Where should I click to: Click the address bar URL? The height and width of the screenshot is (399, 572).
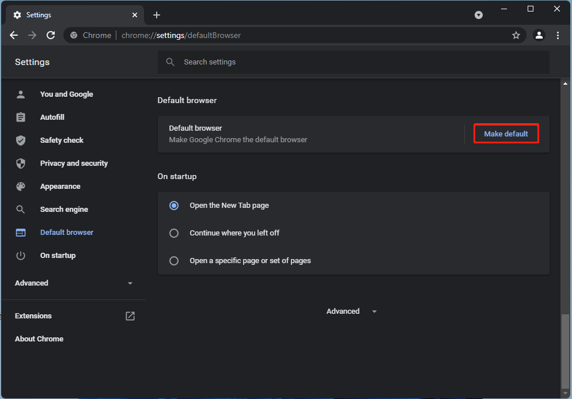click(181, 35)
